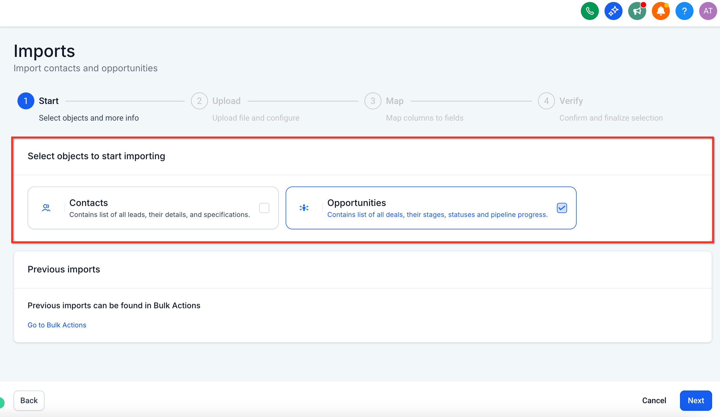Click the Contacts people icon

pyautogui.click(x=46, y=208)
